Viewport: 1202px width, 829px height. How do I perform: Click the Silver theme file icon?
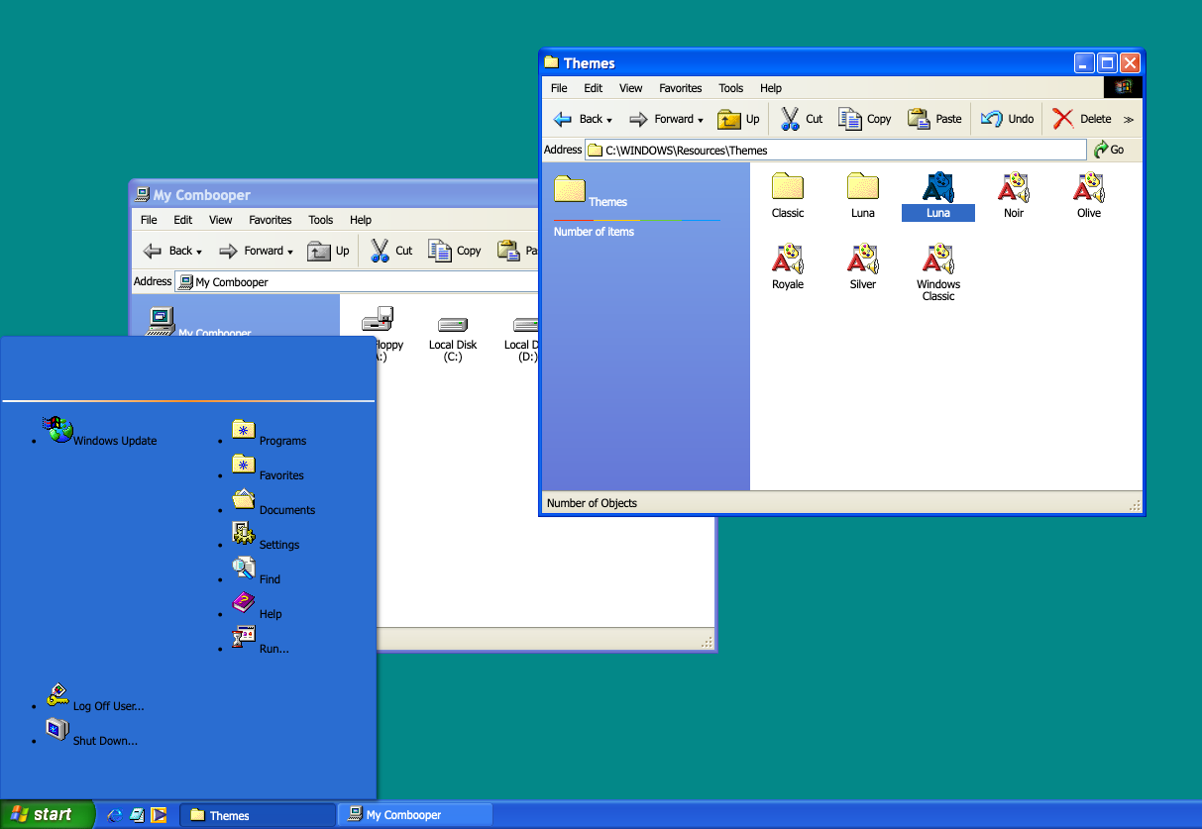click(x=862, y=259)
